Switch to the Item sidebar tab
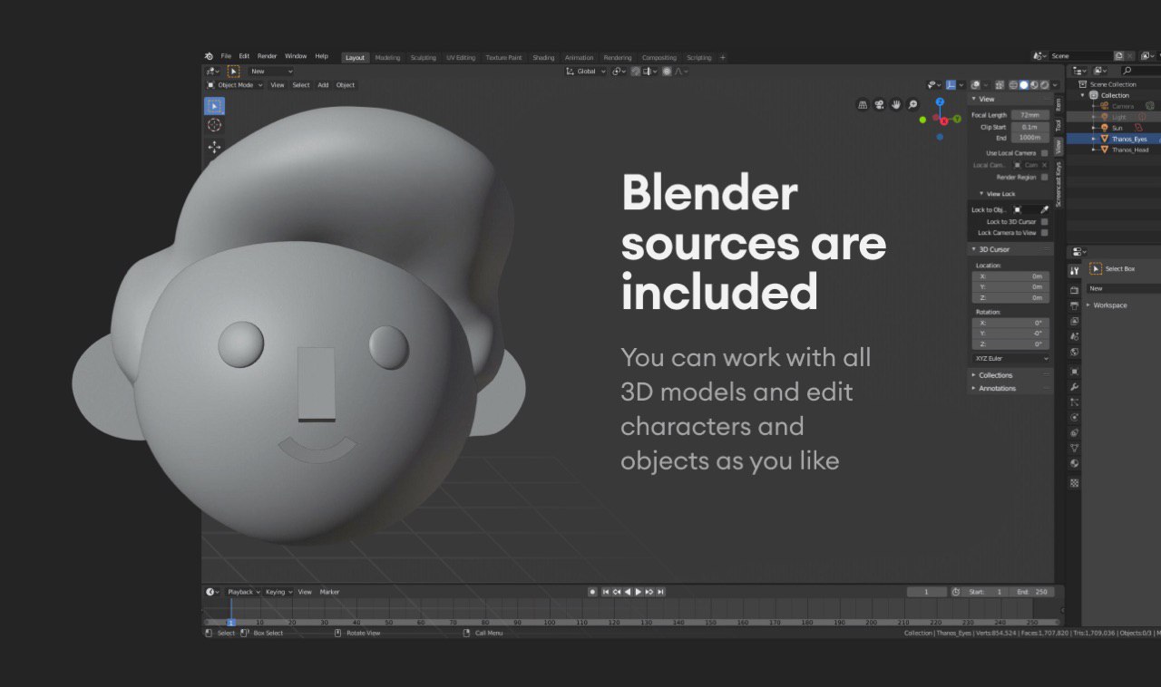 coord(1059,104)
